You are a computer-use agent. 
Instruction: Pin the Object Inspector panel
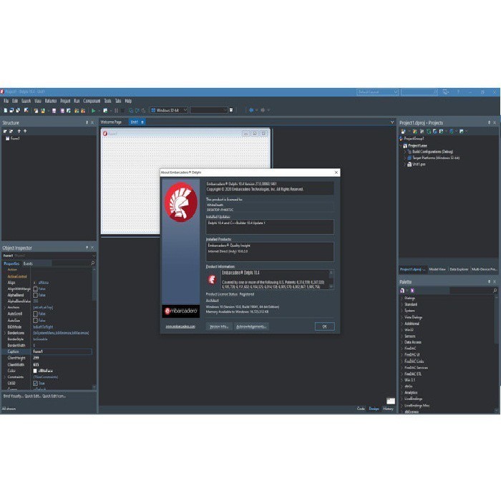(87, 248)
